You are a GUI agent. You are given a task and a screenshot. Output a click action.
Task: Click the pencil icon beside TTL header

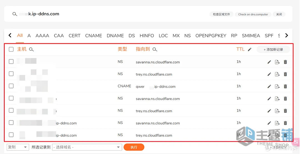click(x=249, y=49)
